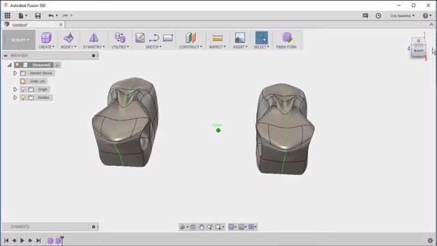Select the Named Views tree item
The height and width of the screenshot is (246, 437).
pos(41,73)
